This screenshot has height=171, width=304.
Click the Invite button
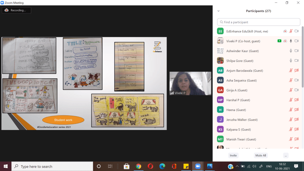tap(233, 155)
